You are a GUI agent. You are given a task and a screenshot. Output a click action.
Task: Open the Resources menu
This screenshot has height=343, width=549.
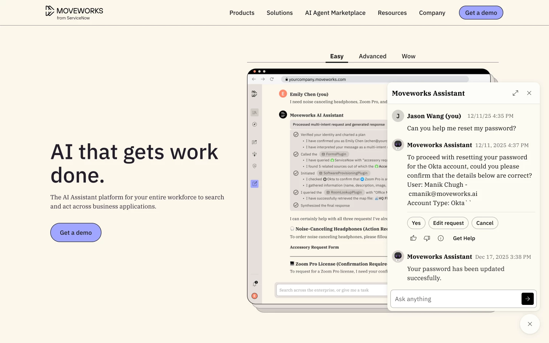pos(392,13)
